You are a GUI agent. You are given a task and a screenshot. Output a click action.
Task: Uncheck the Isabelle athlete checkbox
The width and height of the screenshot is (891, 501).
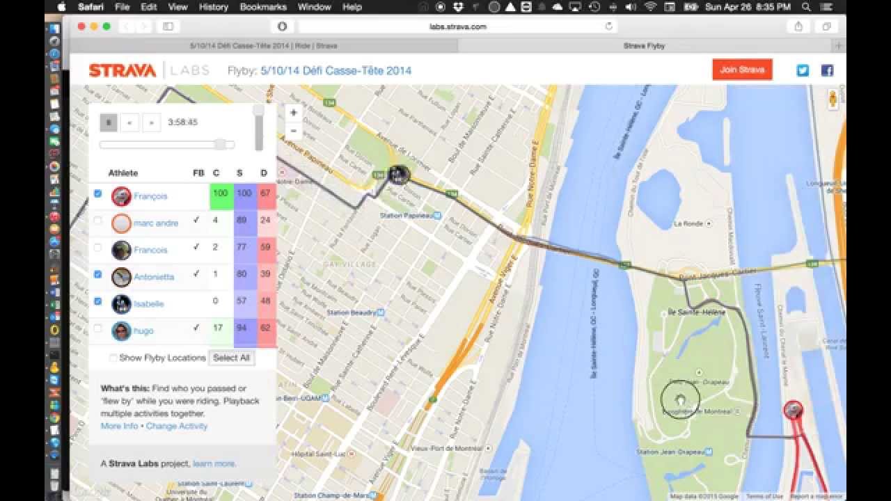click(x=97, y=301)
